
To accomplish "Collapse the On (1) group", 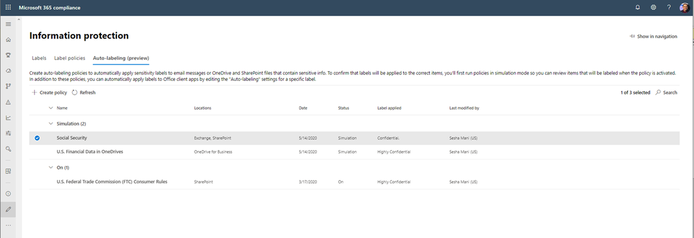I will pyautogui.click(x=51, y=168).
